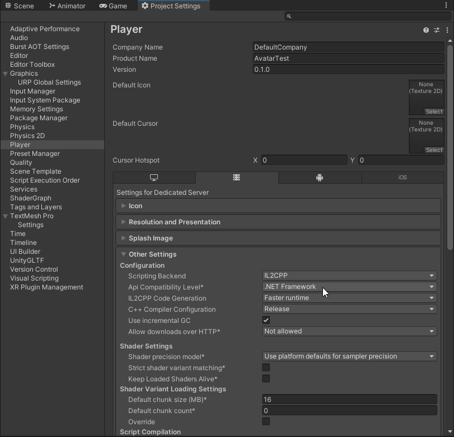
Task: Click the search magnifier icon in settings
Action: (289, 17)
